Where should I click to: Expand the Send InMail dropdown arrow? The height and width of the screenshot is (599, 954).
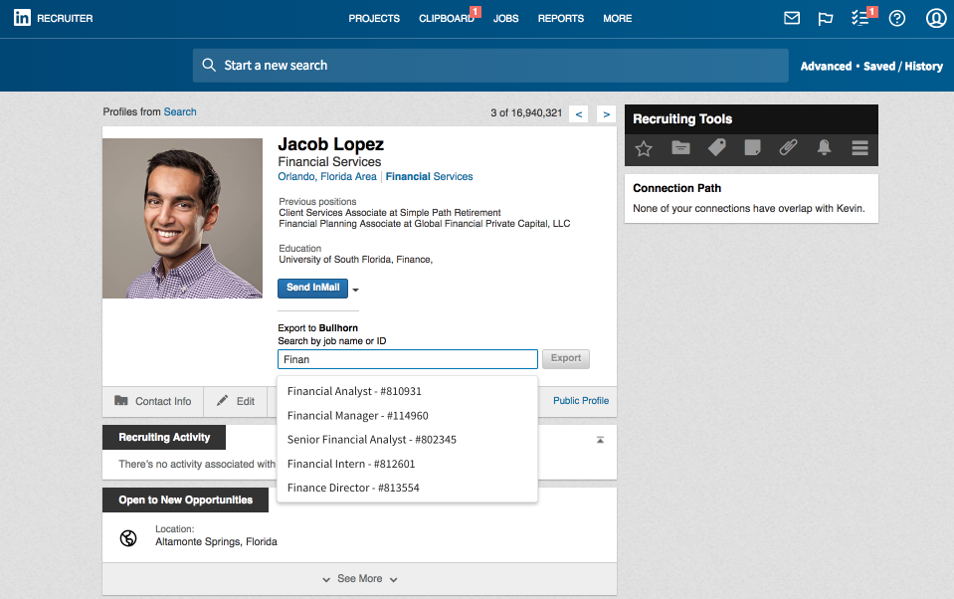click(x=356, y=290)
